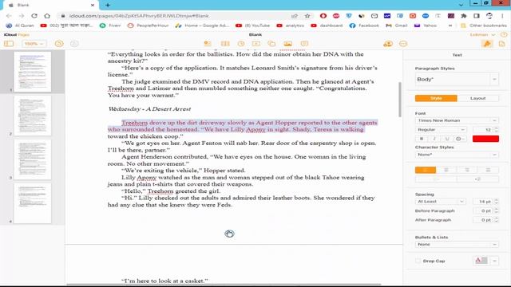Open the Document settings panel icon
Viewport: 511px width, 287px height.
click(x=502, y=44)
